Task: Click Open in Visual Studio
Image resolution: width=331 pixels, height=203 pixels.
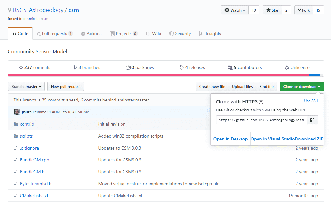Action: [x=273, y=139]
